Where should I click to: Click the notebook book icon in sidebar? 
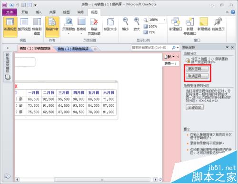click(8, 77)
